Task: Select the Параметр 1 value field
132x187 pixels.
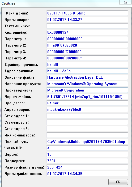Action: click(x=87, y=39)
